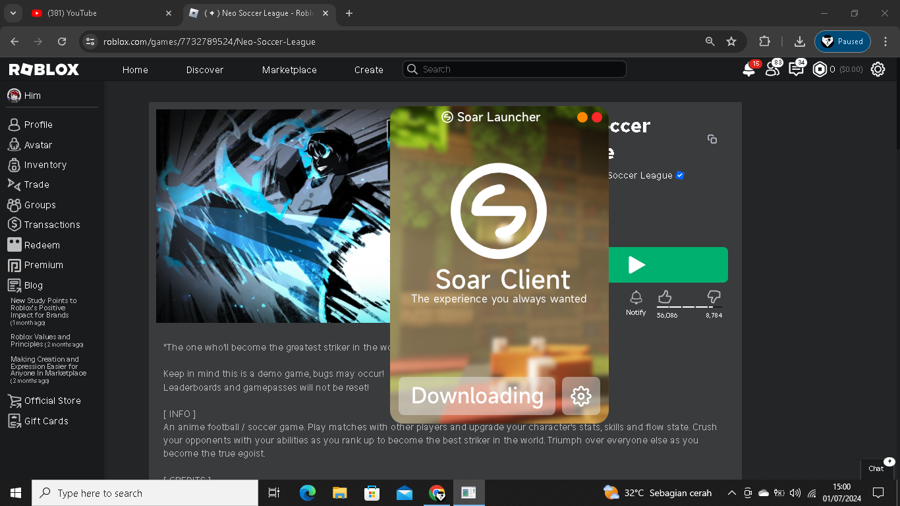The image size is (900, 506).
Task: Read the 'New Study Points' blog post
Action: coord(43,311)
